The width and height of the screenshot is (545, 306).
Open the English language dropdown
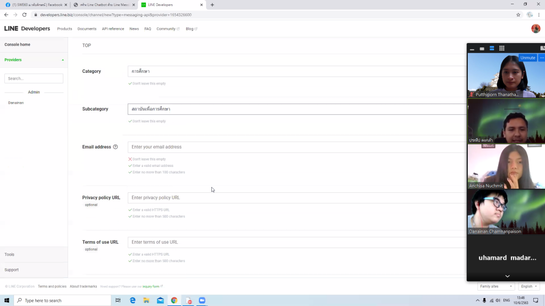(529, 286)
